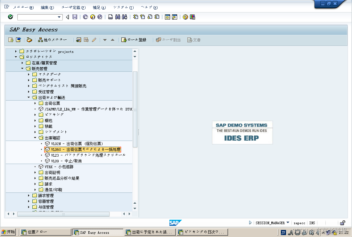
Task: Open the 編集 menu
Action: click(47, 7)
